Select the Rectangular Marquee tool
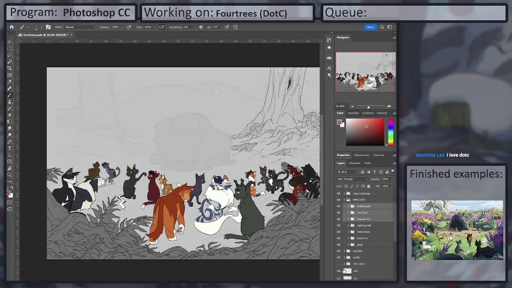Screen dimensions: 512x288 point(9,48)
